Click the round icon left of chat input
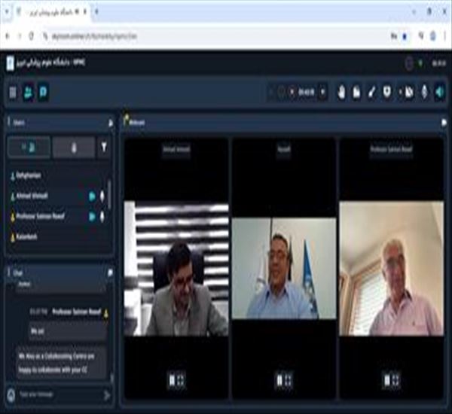Image resolution: width=452 pixels, height=414 pixels. (11, 394)
